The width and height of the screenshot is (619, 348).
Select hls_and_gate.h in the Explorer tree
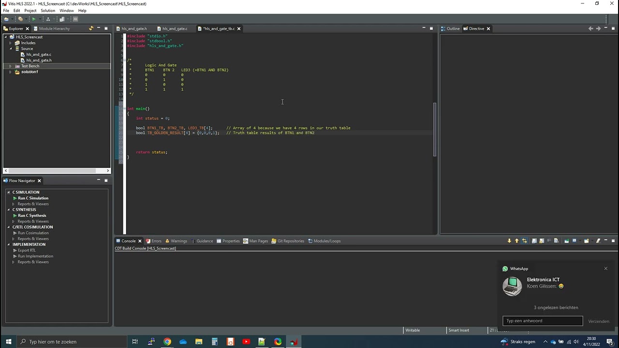39,60
